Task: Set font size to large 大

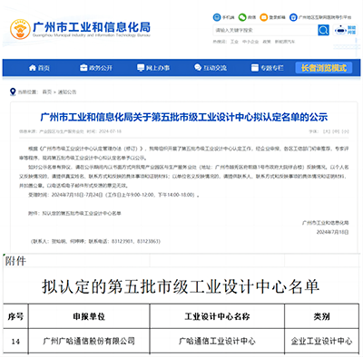Action: click(327, 131)
